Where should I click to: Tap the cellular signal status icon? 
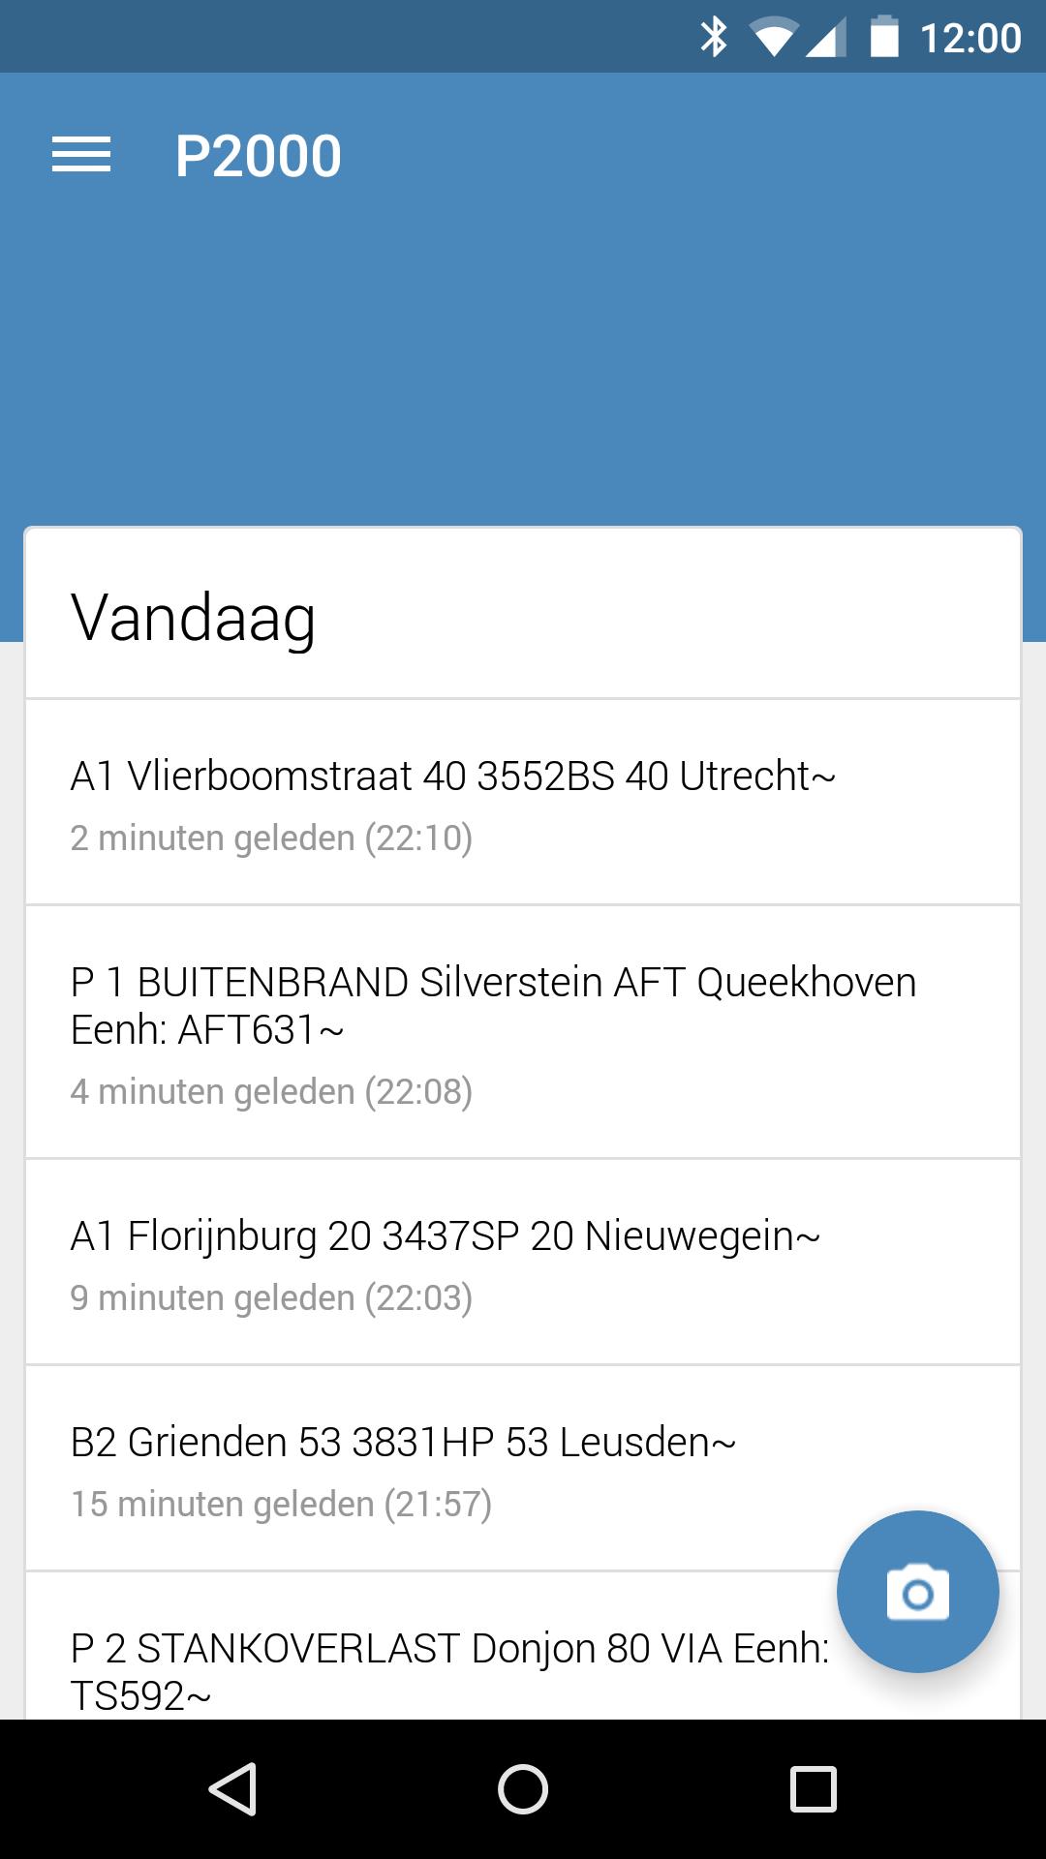pyautogui.click(x=826, y=38)
